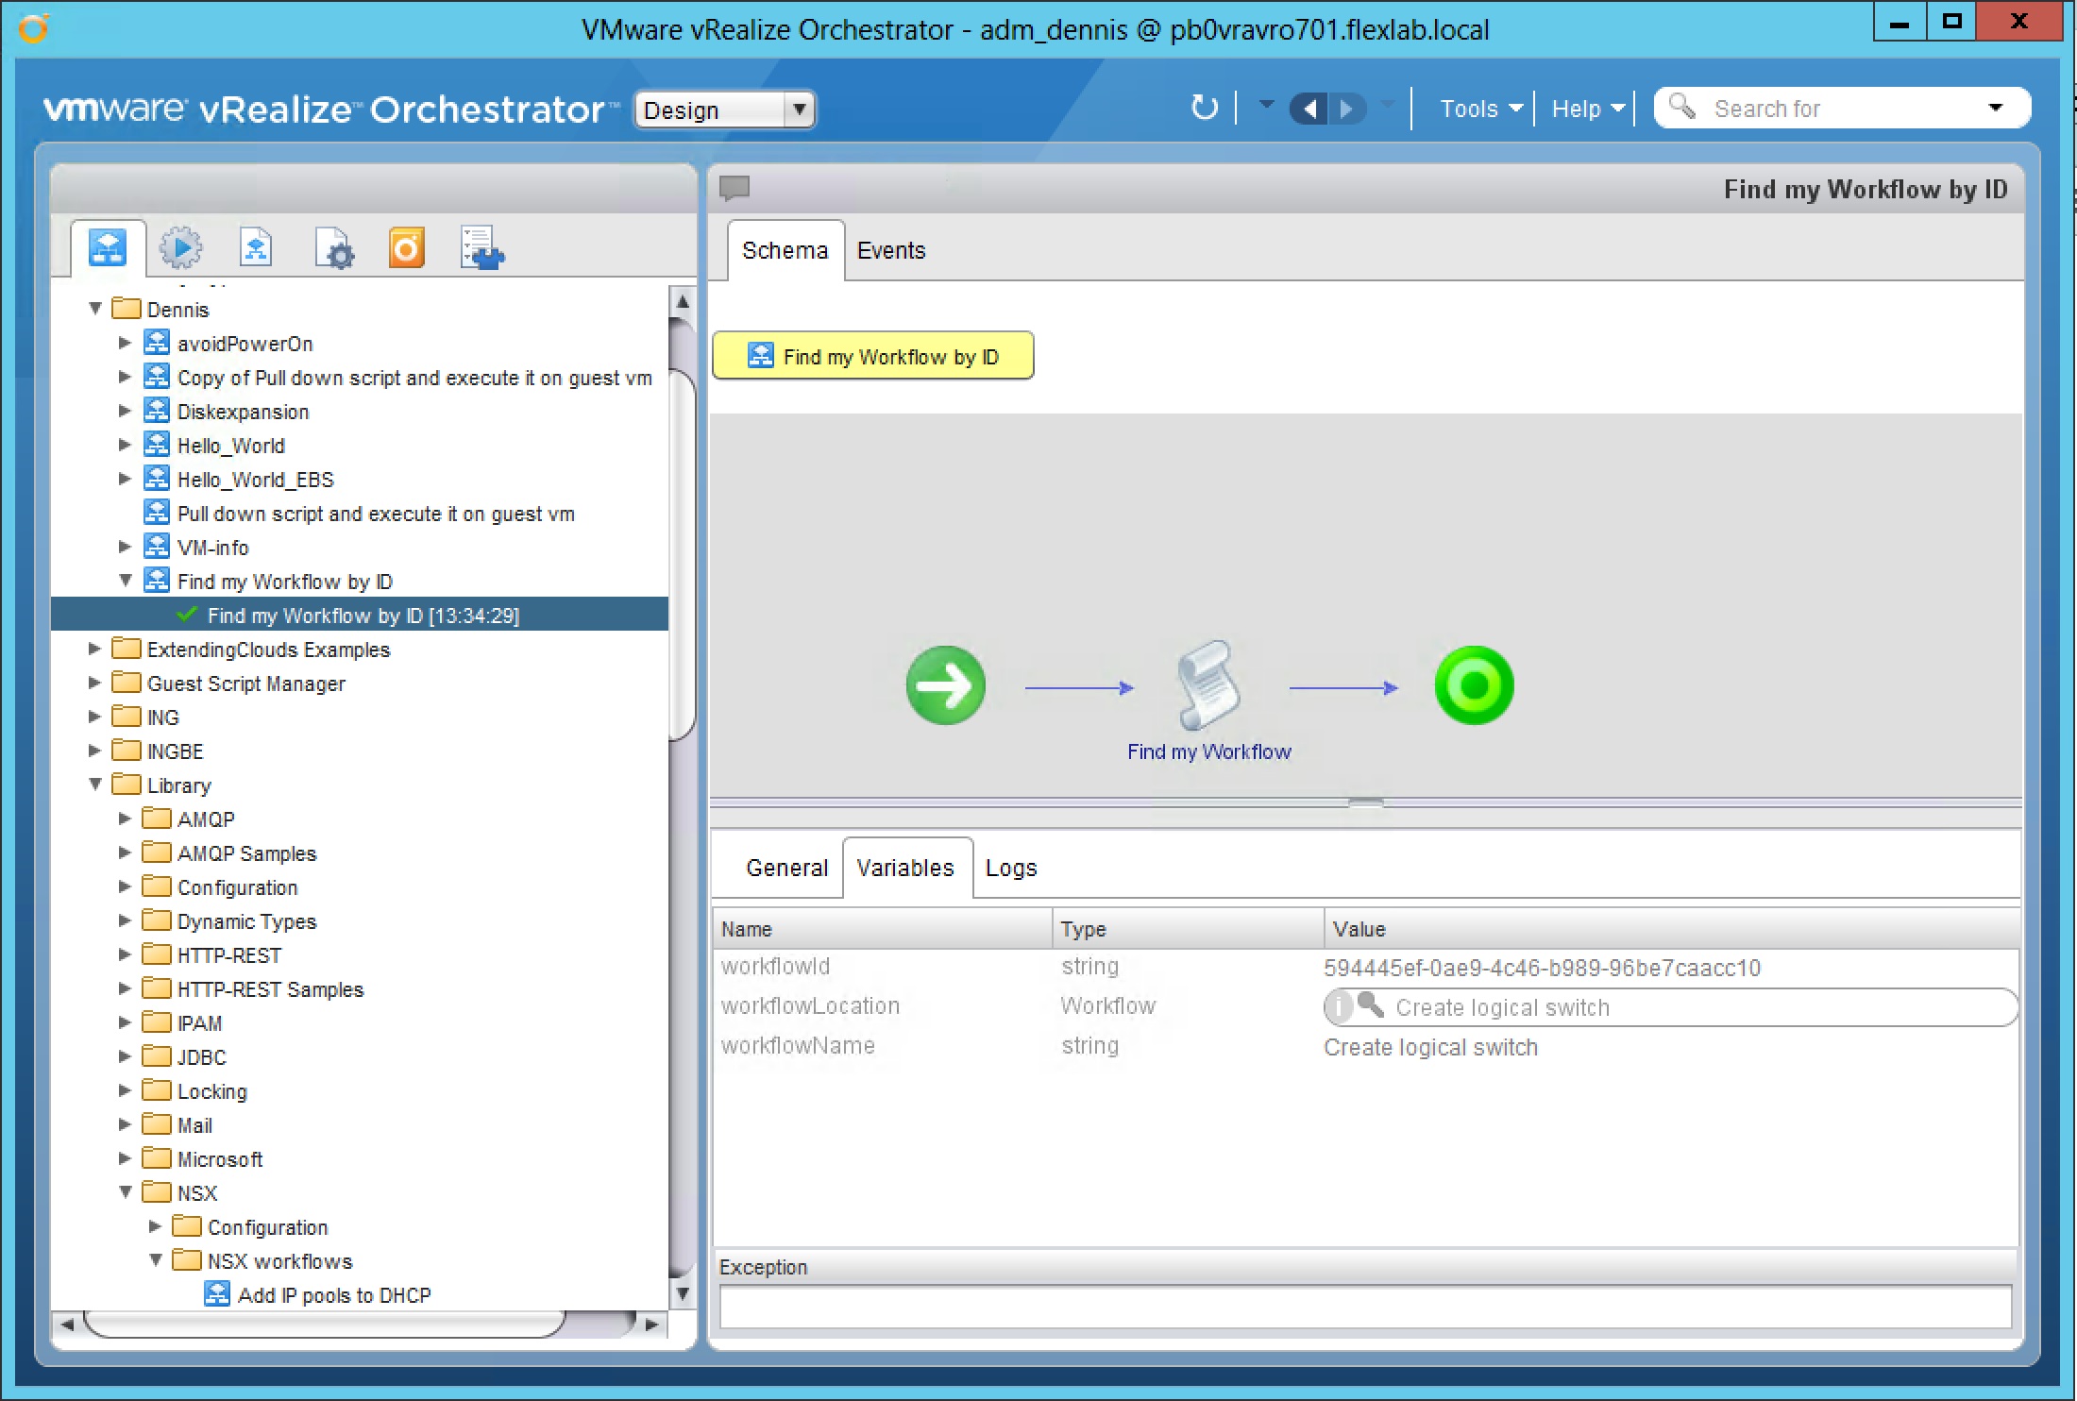2077x1401 pixels.
Task: Collapse the Dennis folder
Action: pyautogui.click(x=95, y=309)
